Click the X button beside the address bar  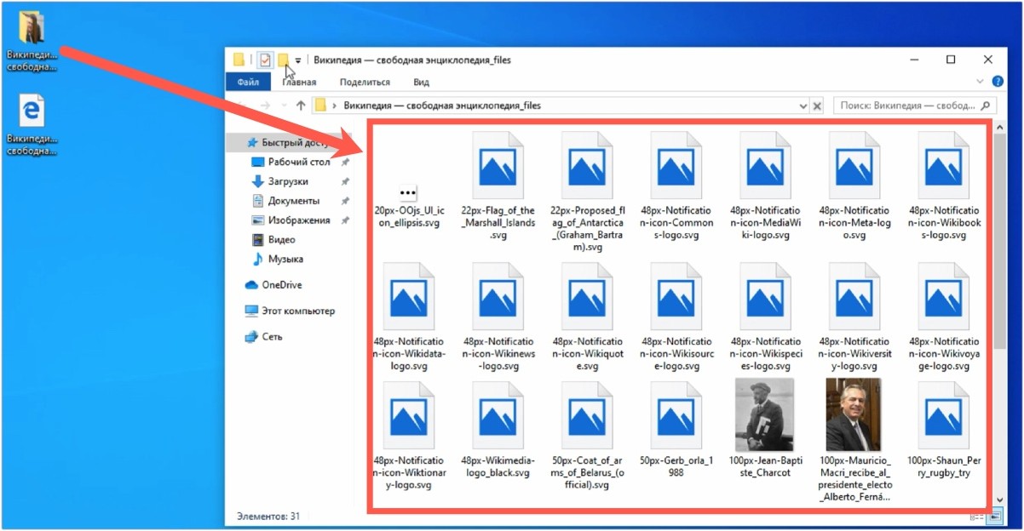817,106
